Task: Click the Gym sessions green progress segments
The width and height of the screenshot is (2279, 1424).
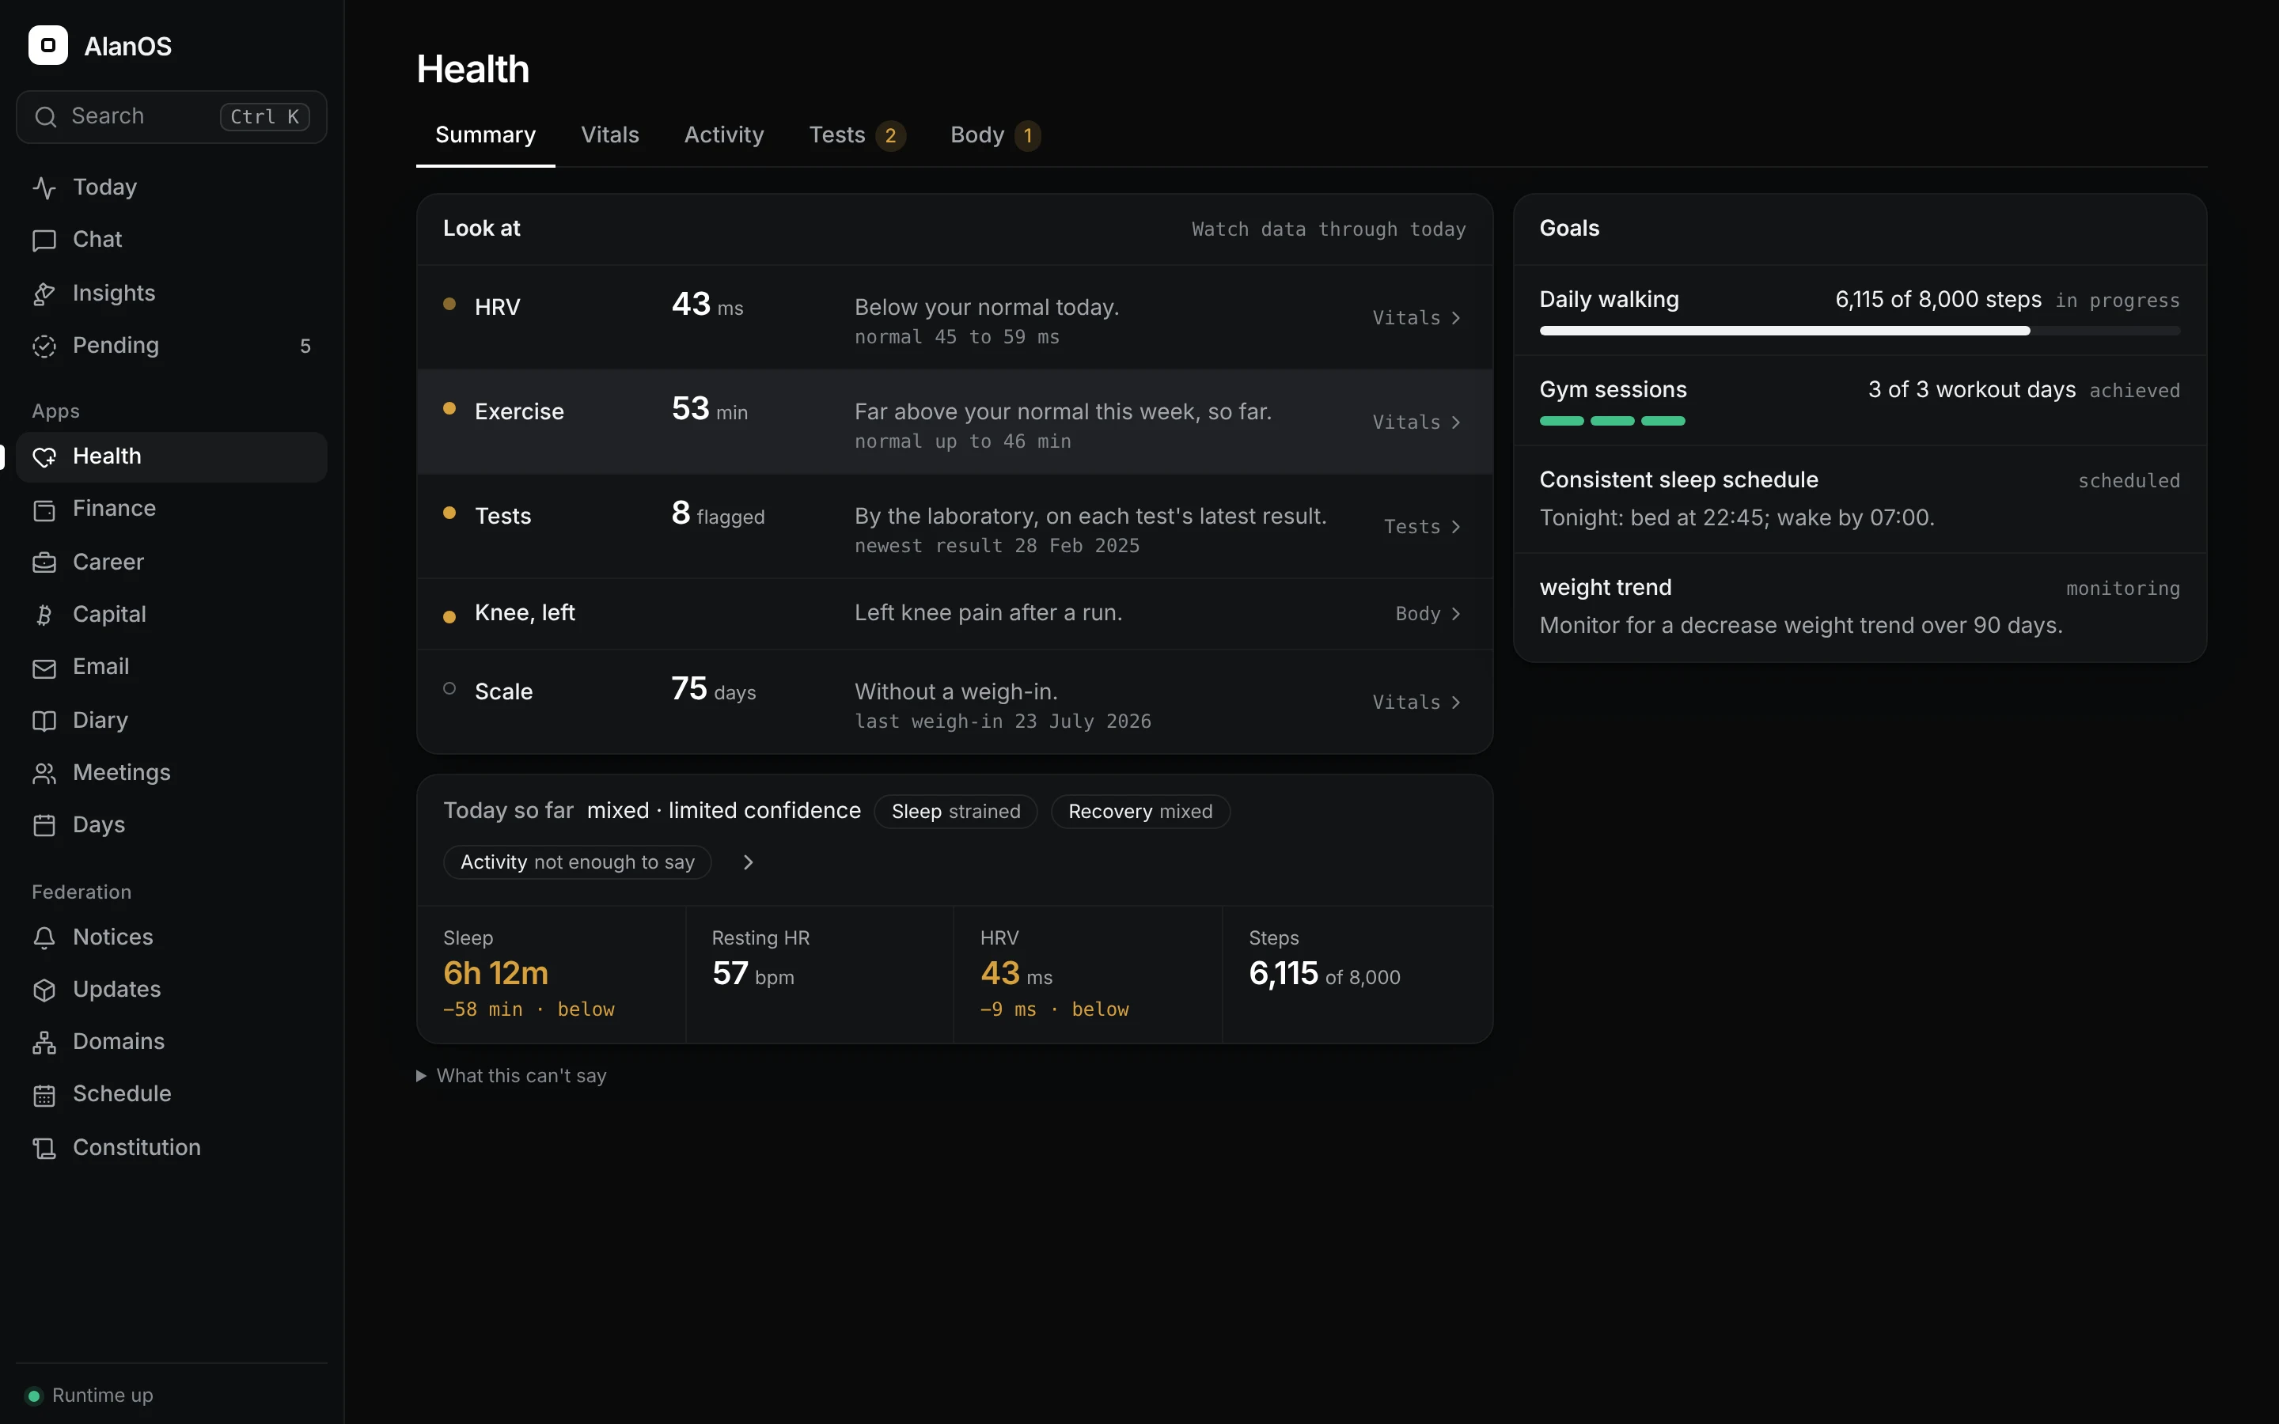Action: click(x=1611, y=421)
